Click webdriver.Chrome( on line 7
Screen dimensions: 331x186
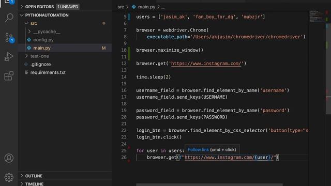pos(186,30)
